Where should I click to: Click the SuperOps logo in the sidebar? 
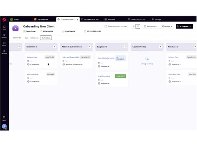click(x=4, y=19)
